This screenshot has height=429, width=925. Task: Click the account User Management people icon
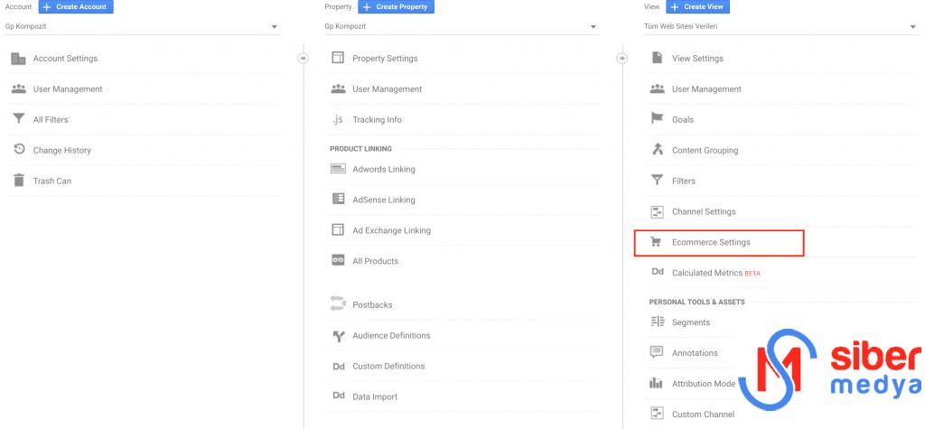(19, 89)
